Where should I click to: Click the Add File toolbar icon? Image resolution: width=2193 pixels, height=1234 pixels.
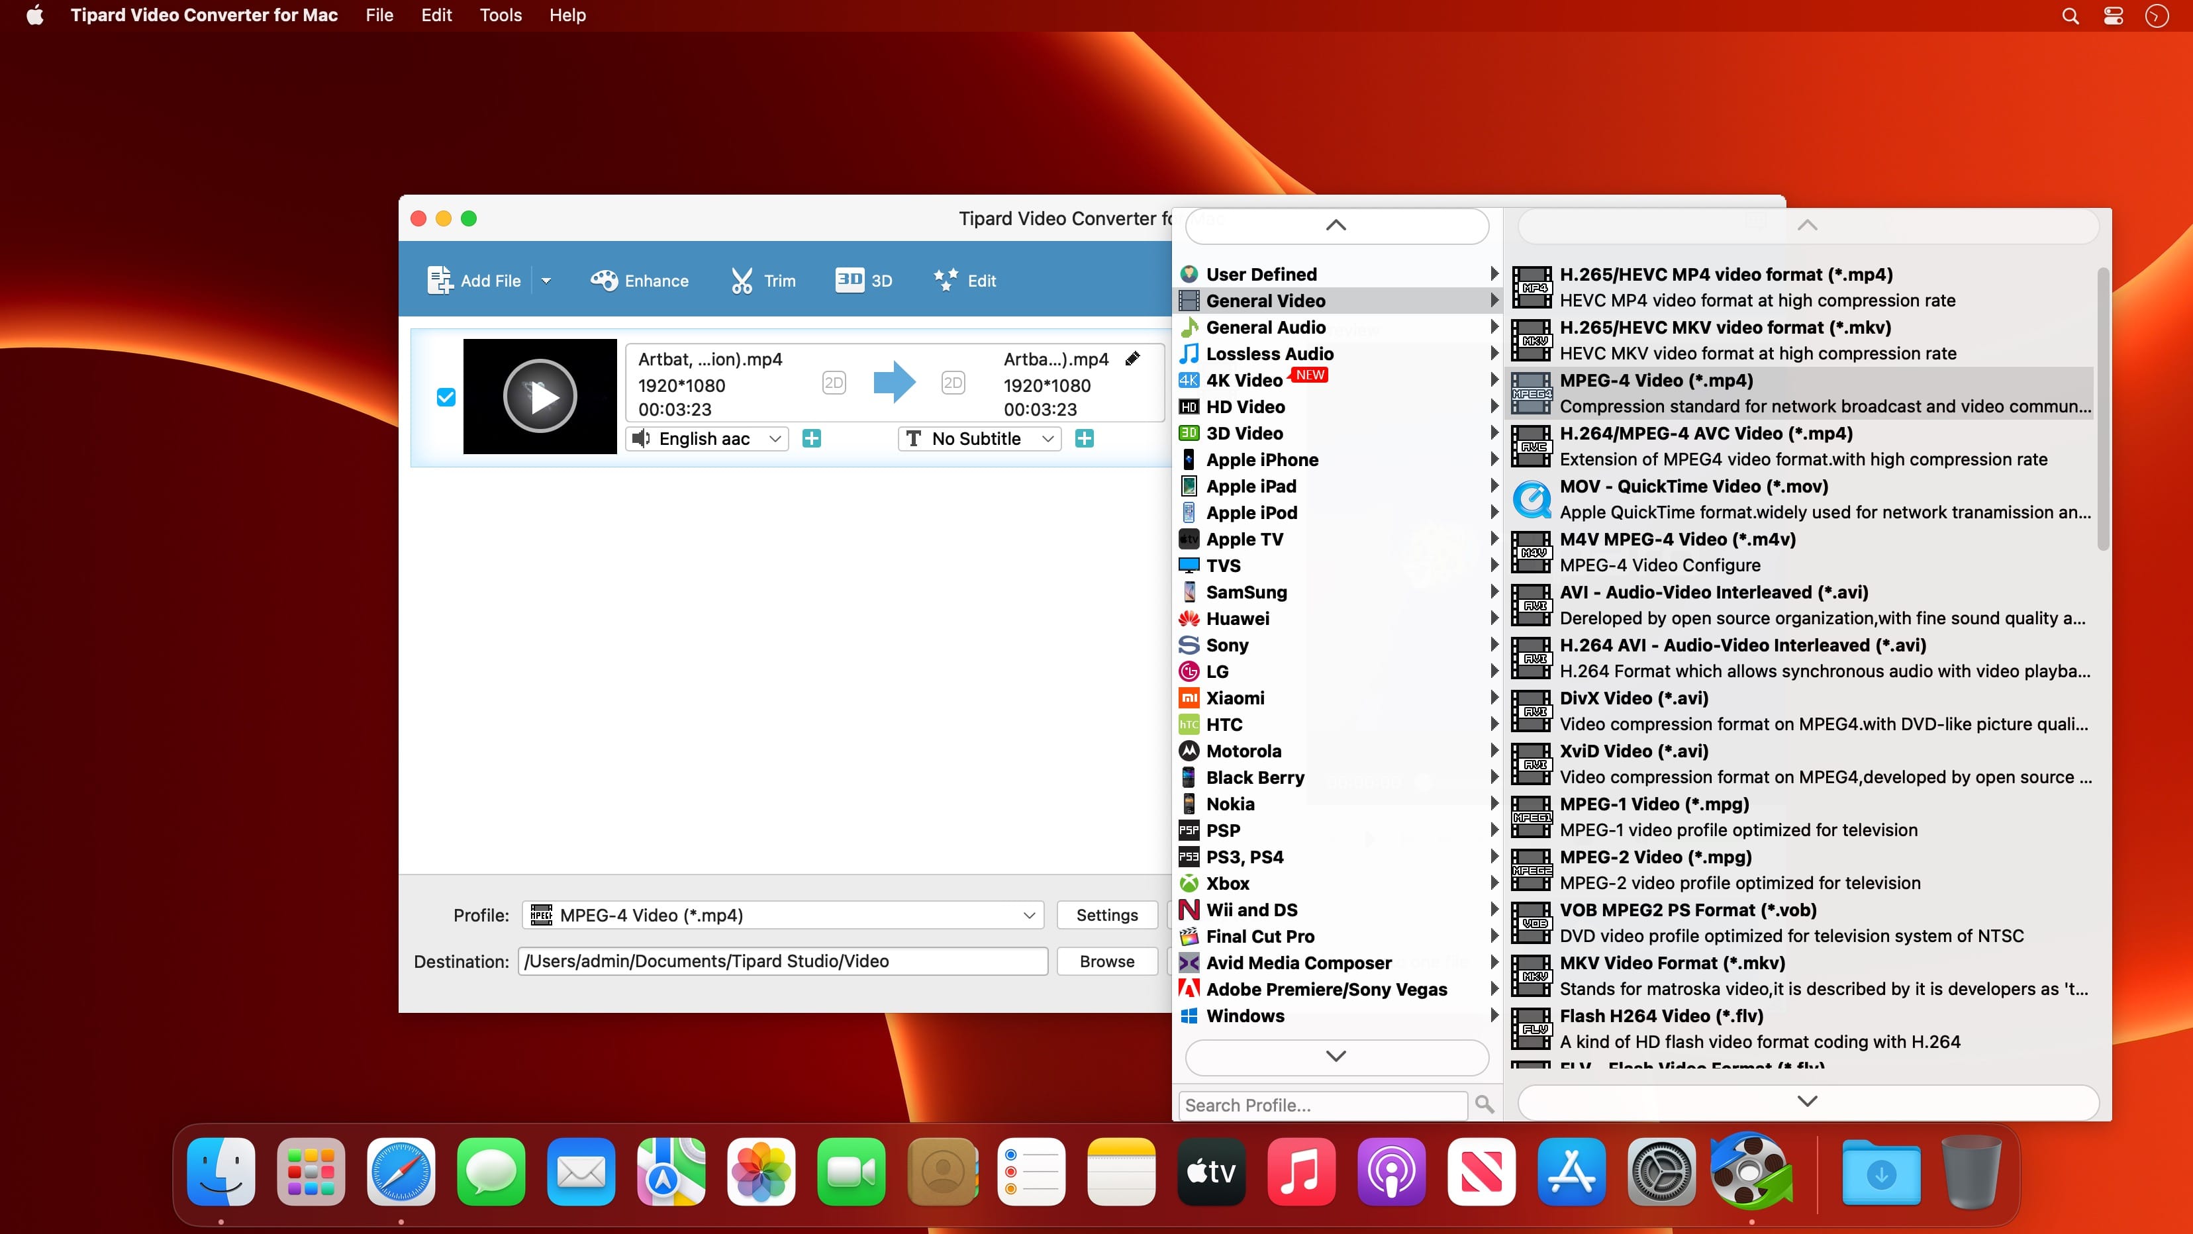coord(440,280)
